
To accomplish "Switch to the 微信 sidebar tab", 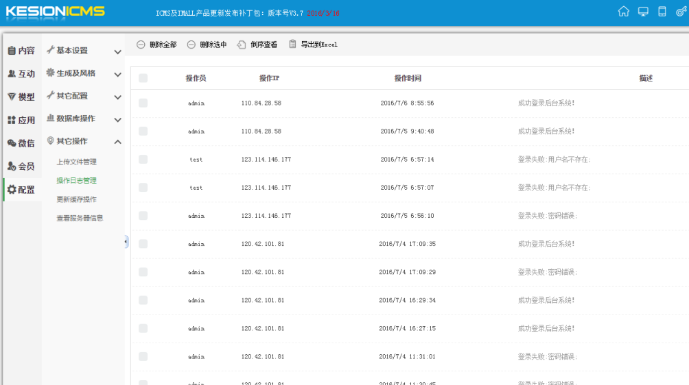I will (21, 143).
